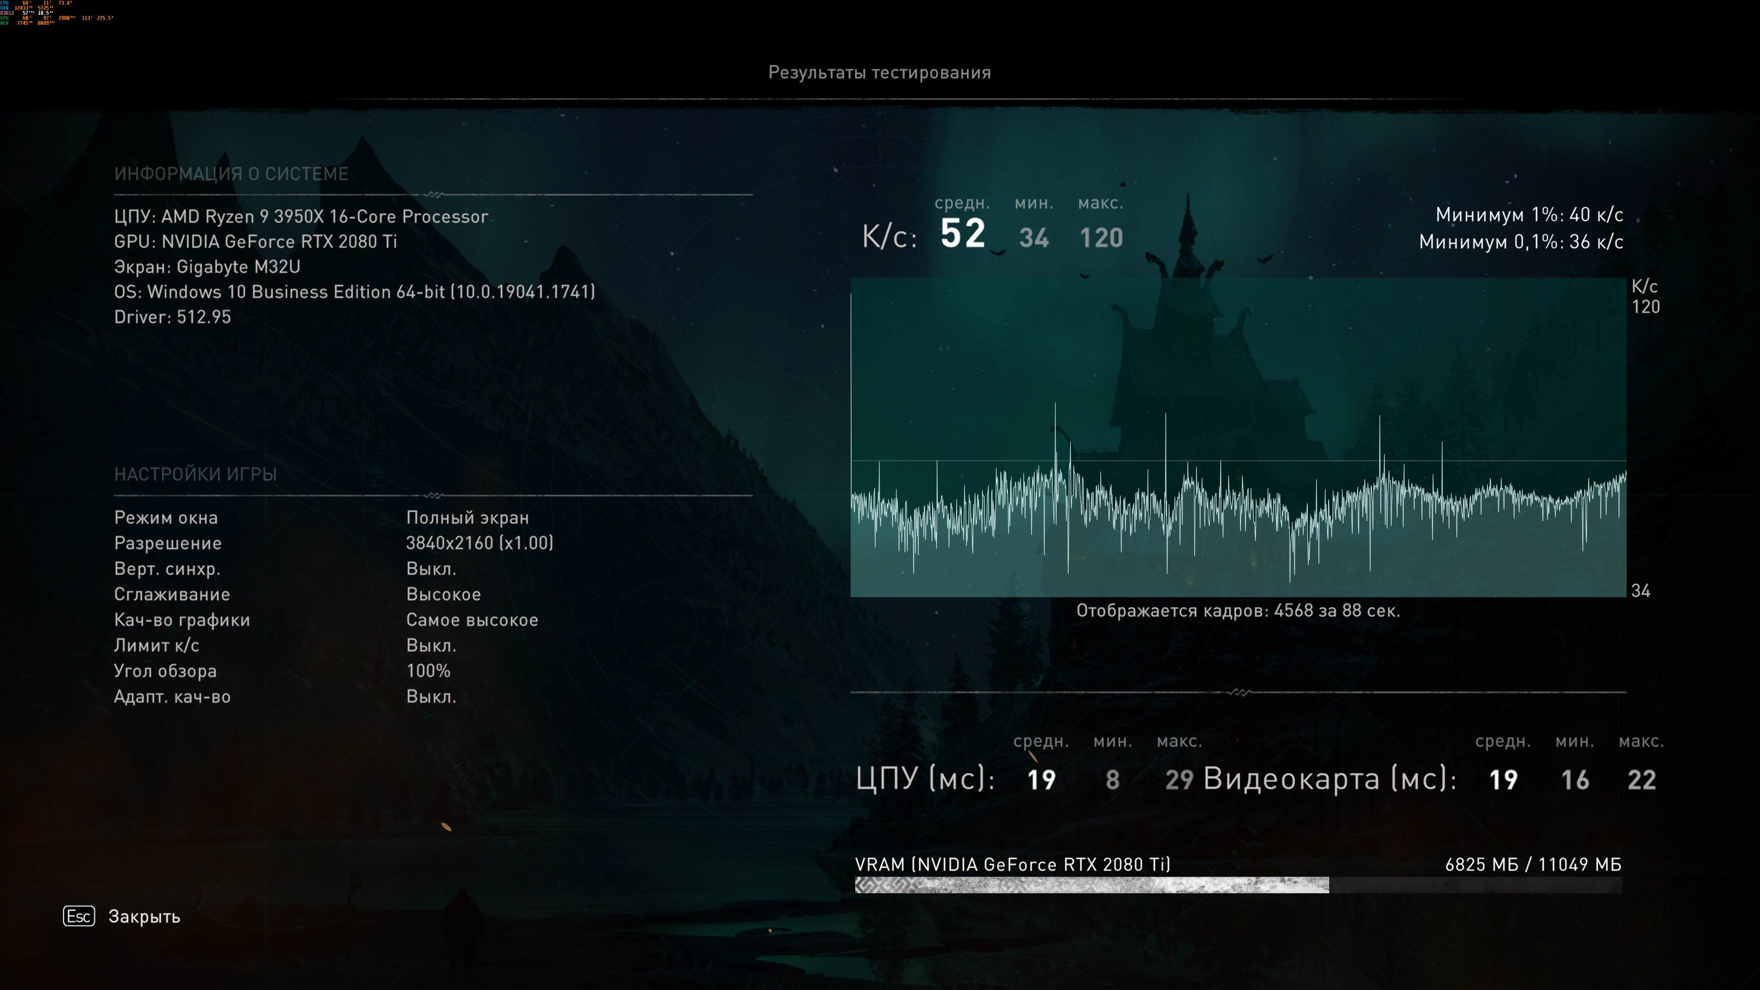Screen dimensions: 1760x990
Task: Click the GPU NVIDIA GeForce line
Action: click(255, 242)
